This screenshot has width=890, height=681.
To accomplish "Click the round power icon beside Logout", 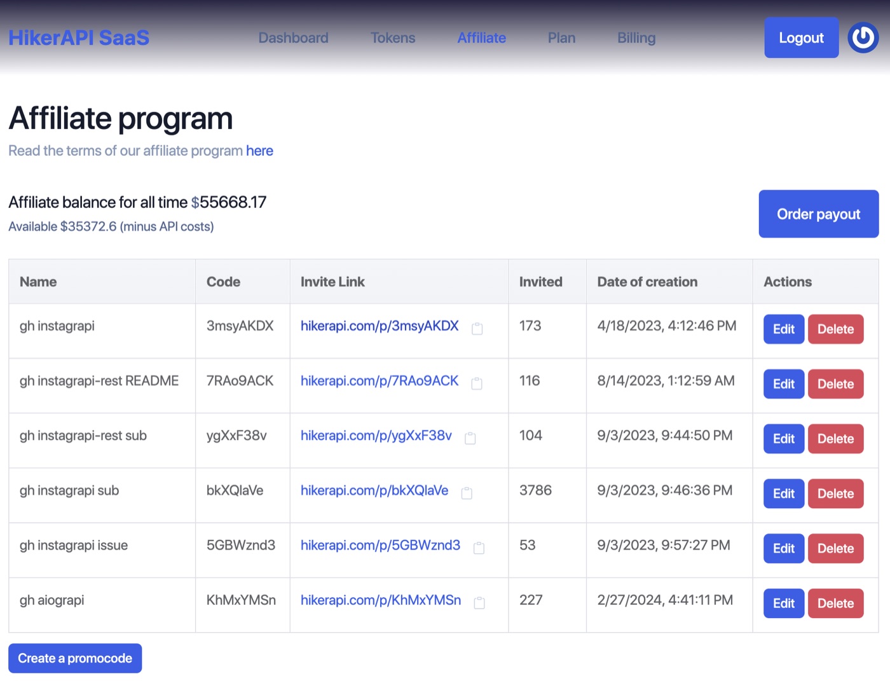I will (x=863, y=38).
